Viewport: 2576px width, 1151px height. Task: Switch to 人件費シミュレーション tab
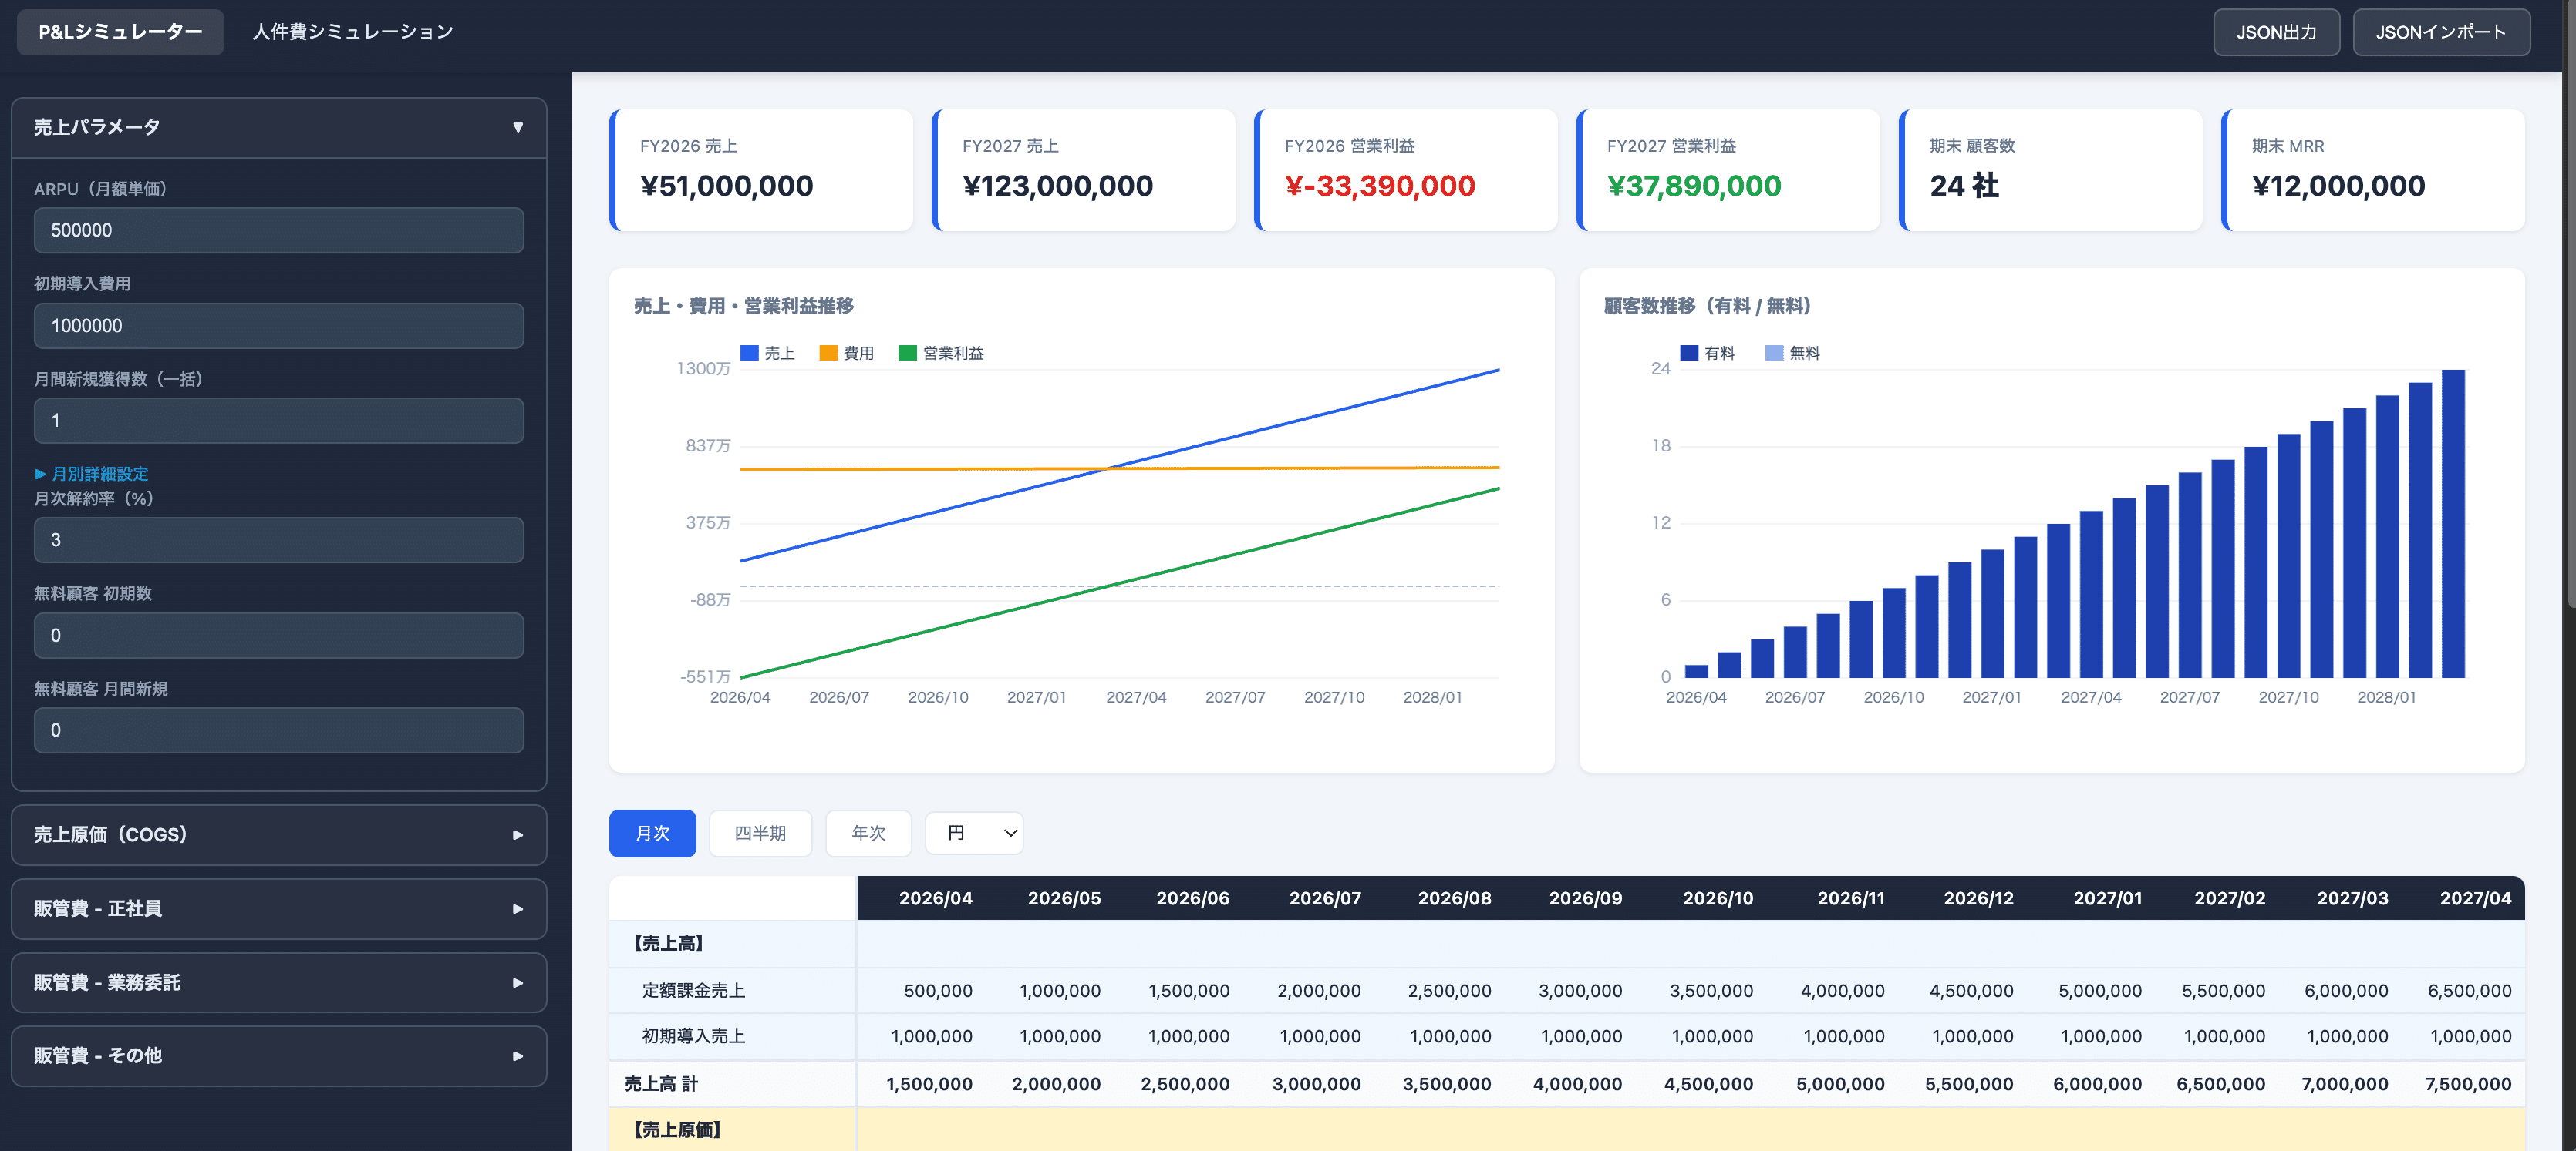coord(352,32)
